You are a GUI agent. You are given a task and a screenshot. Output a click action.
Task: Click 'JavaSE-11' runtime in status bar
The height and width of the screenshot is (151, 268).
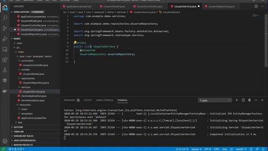coord(241,149)
